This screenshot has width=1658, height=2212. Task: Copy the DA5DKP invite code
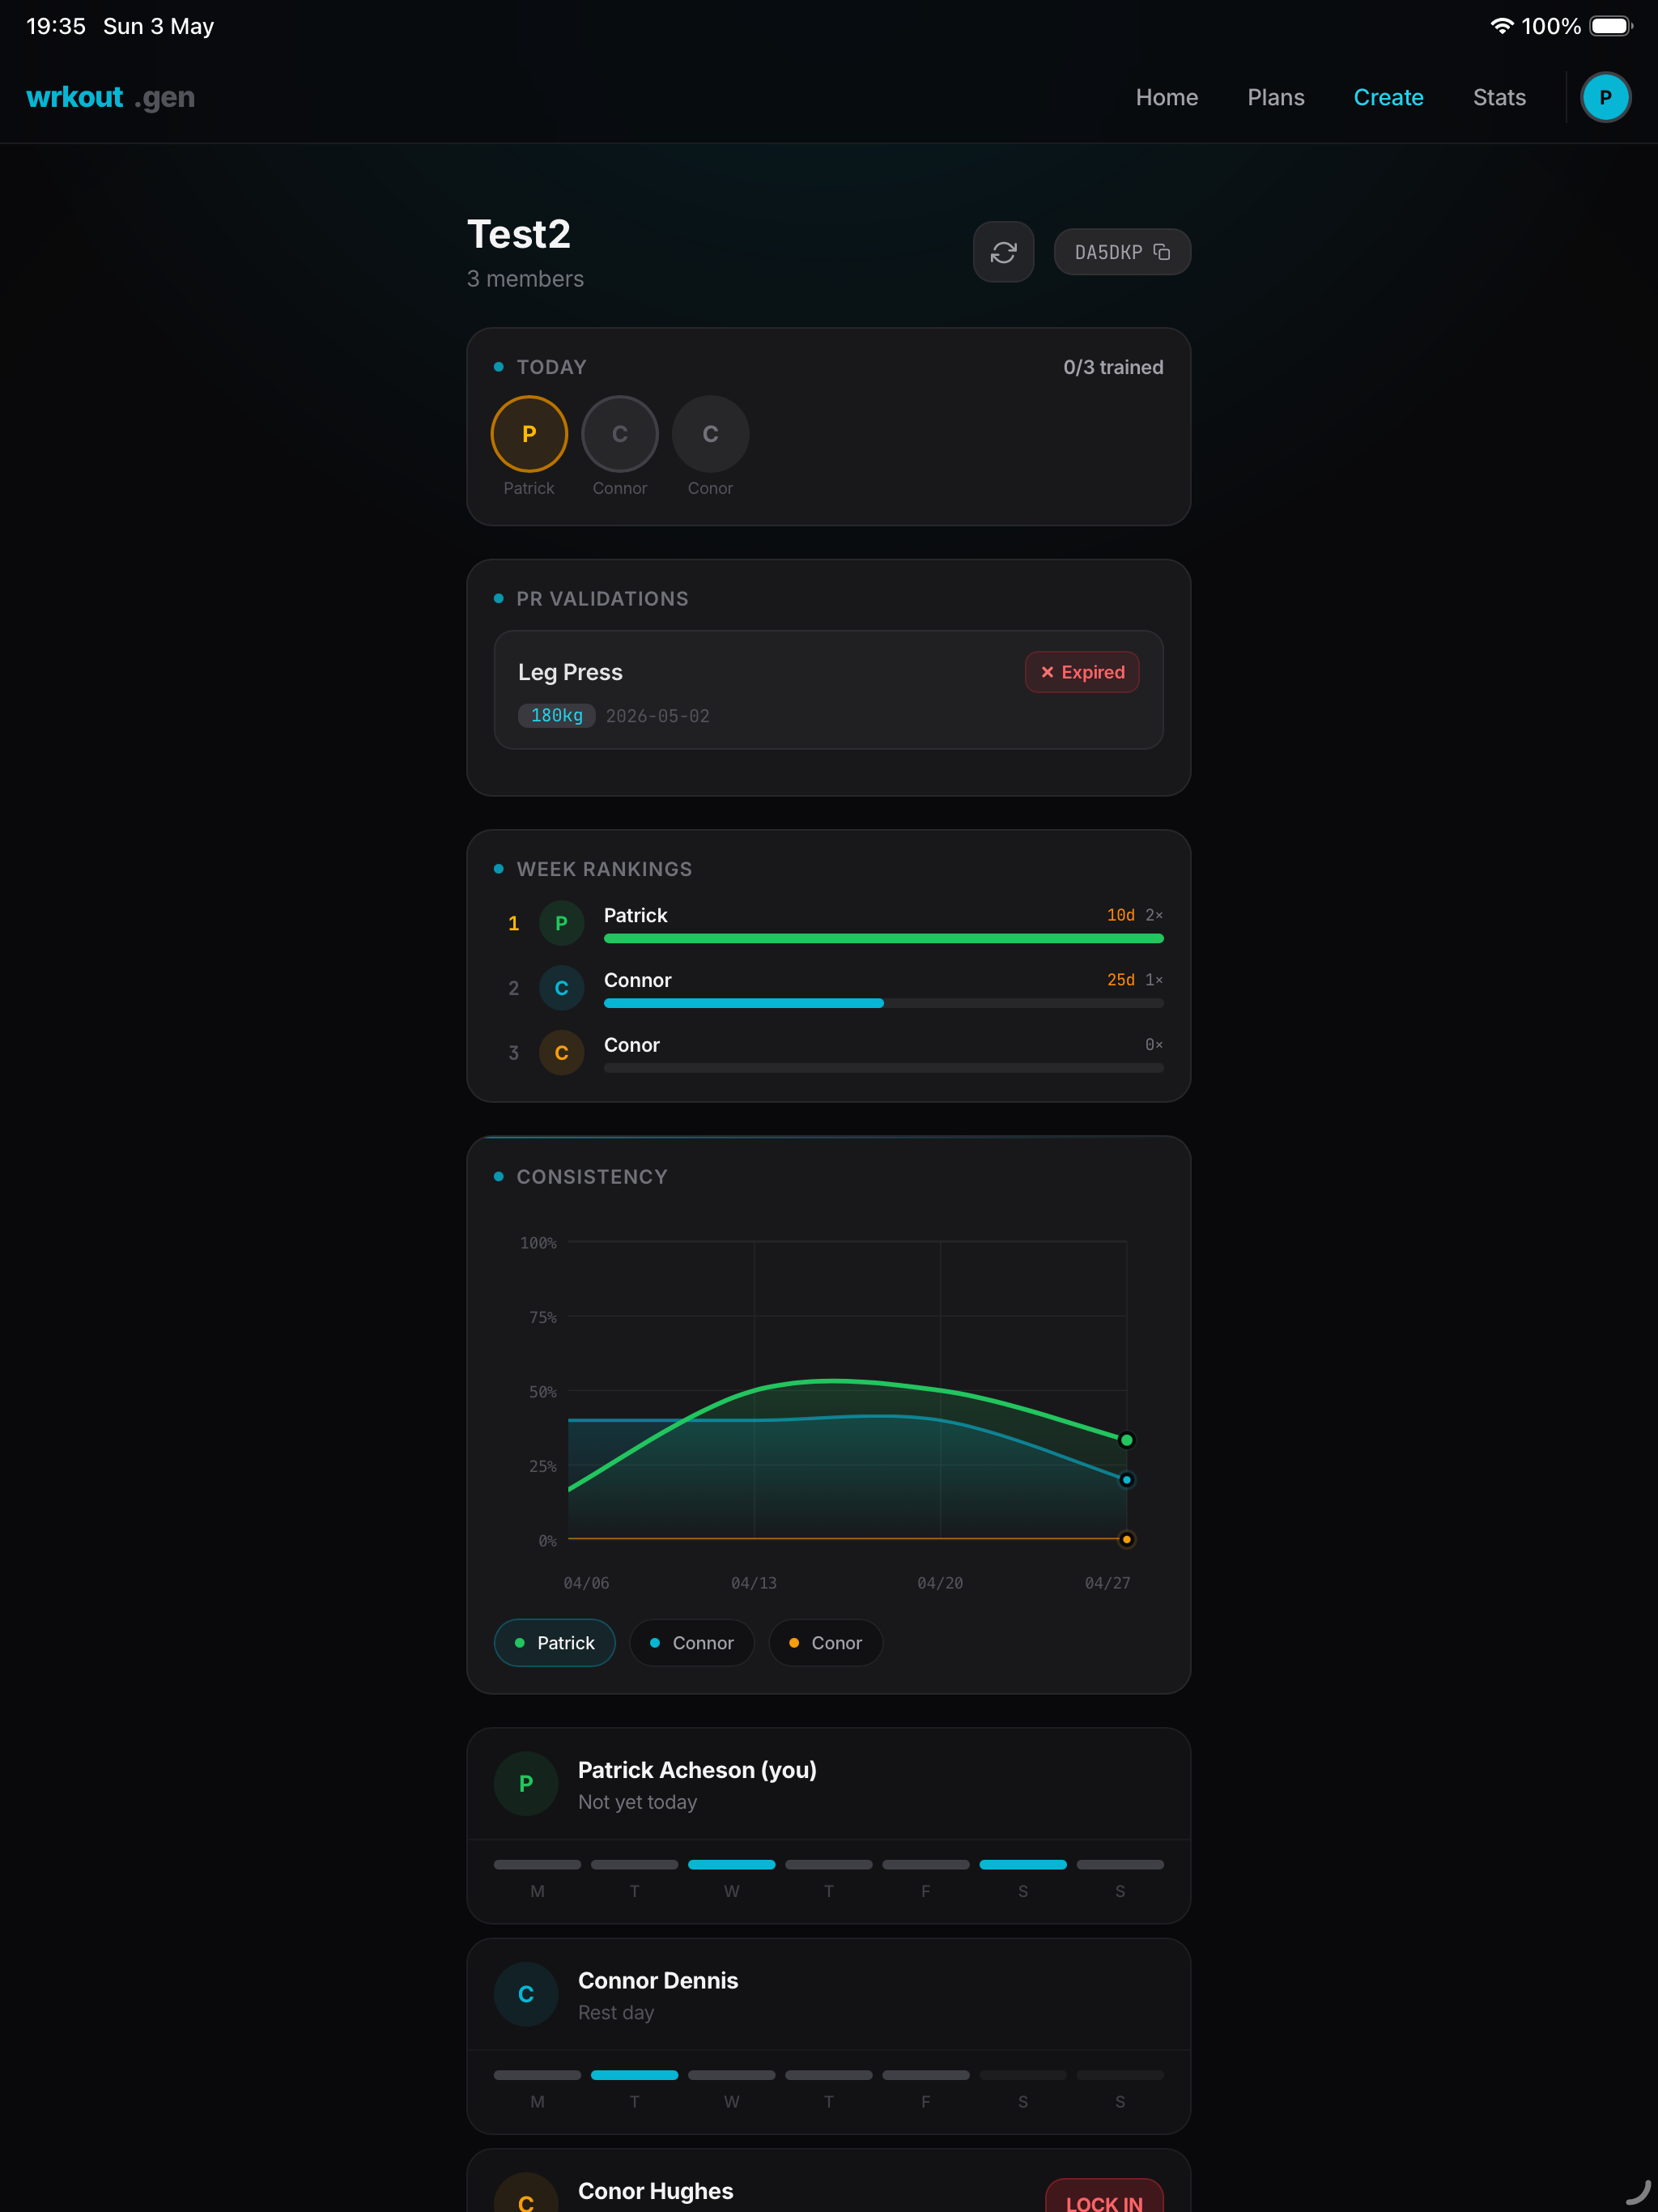[1122, 252]
